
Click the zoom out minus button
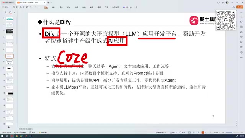point(223,133)
